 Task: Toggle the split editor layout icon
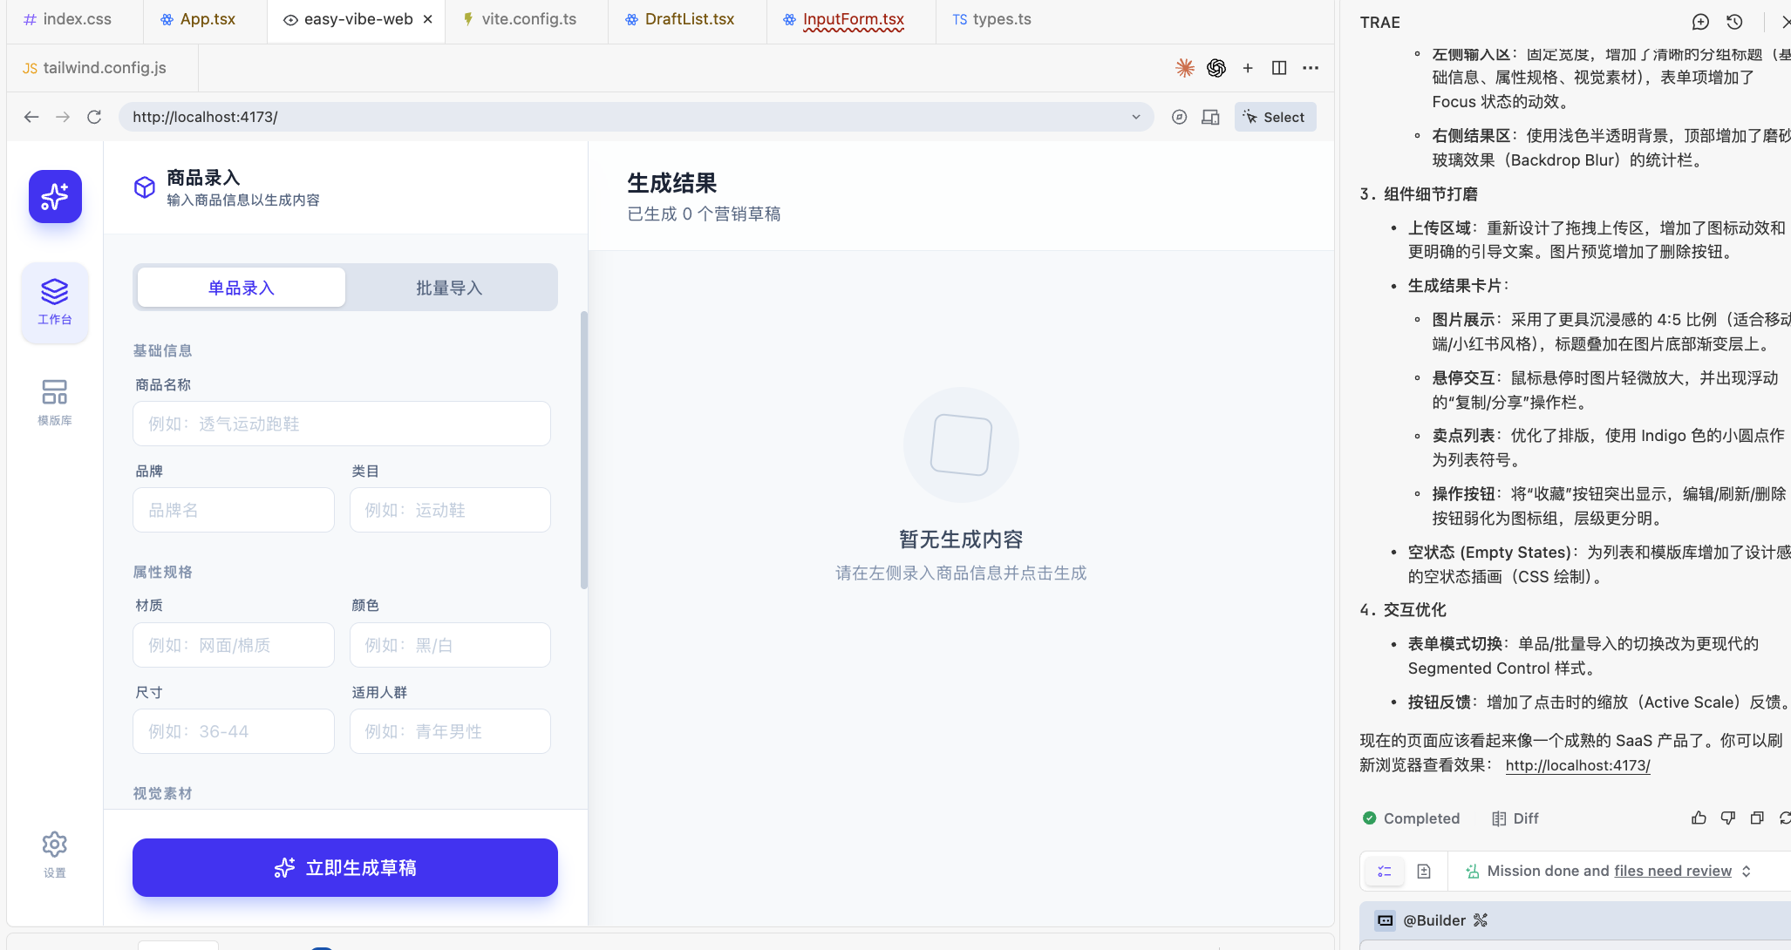click(1279, 68)
